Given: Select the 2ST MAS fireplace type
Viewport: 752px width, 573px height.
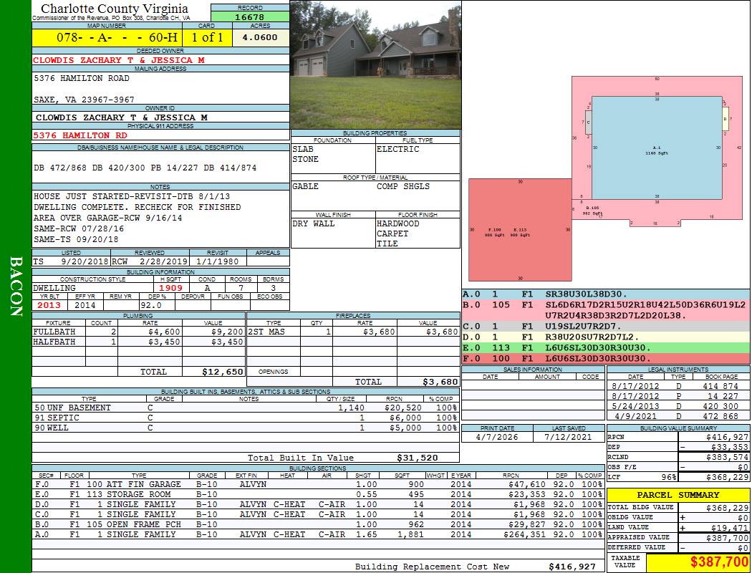Looking at the screenshot, I should [x=266, y=332].
